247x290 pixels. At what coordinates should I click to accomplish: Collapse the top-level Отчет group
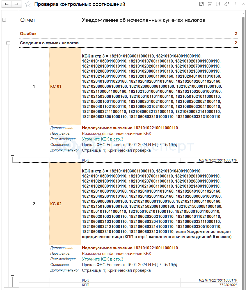4,20
